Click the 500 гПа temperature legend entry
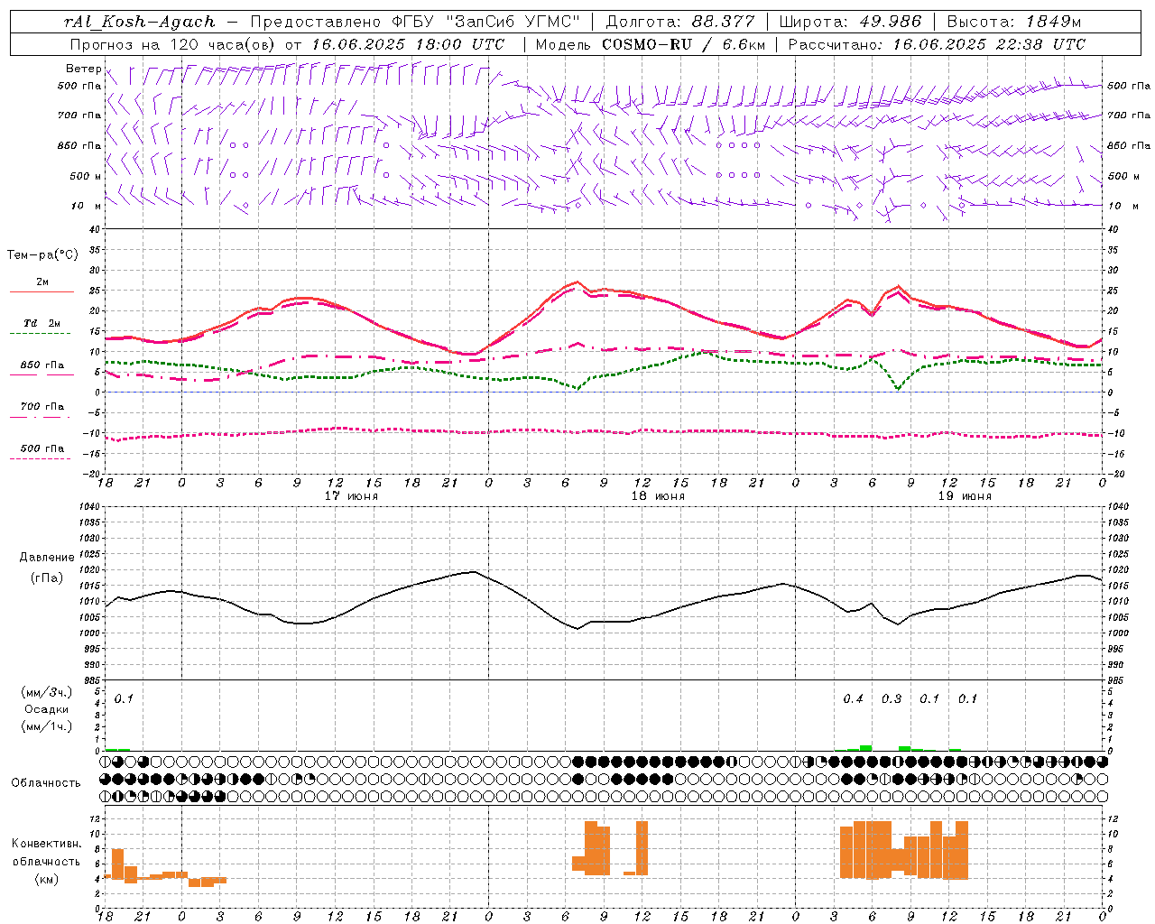This screenshot has width=1155, height=924. (42, 448)
